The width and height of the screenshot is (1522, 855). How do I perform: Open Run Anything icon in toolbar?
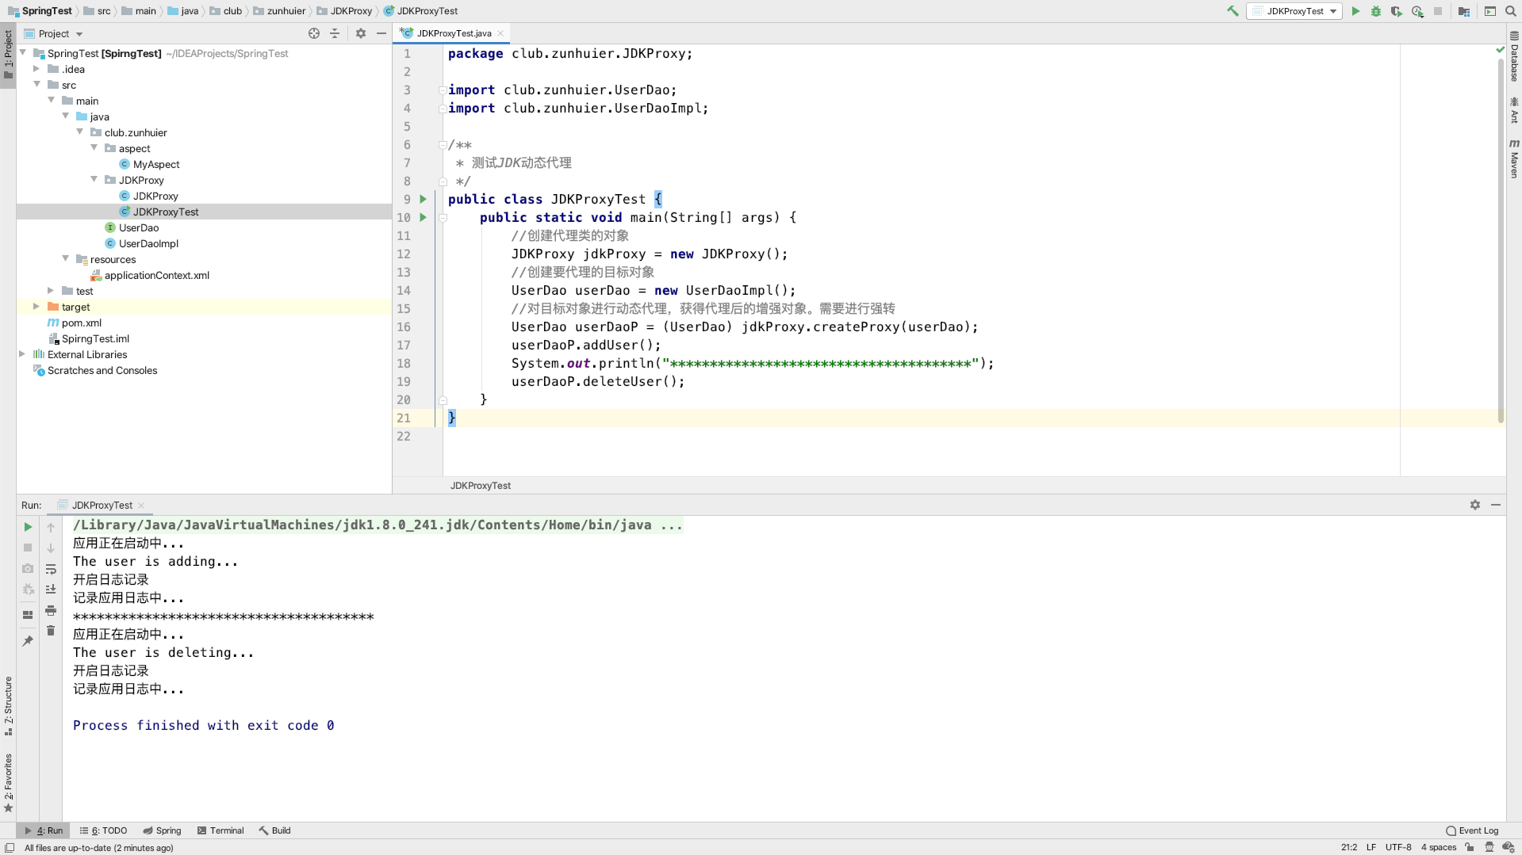[1490, 11]
